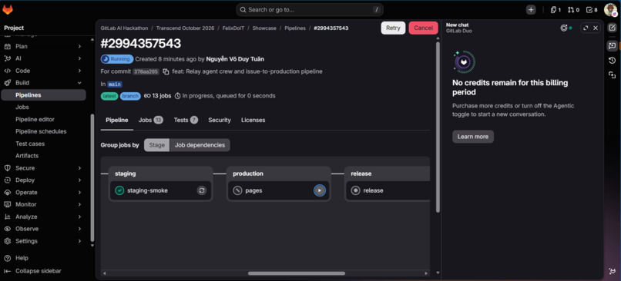Image resolution: width=621 pixels, height=281 pixels.
Task: Click the pipeline graph right scroll arrow
Action: click(426, 273)
